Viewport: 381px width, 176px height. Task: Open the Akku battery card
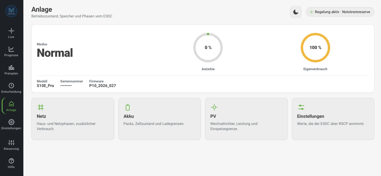click(x=160, y=119)
